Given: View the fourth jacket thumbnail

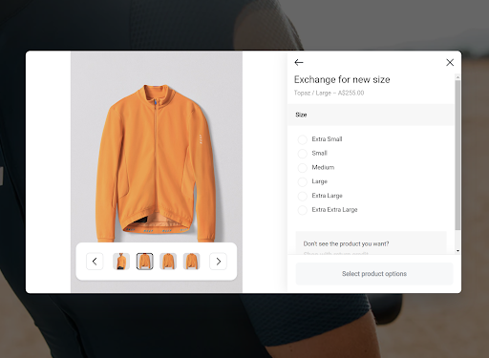Looking at the screenshot, I should point(191,262).
